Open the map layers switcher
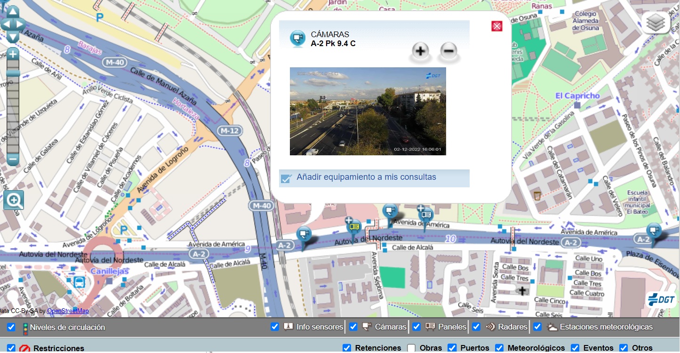 pos(656,23)
